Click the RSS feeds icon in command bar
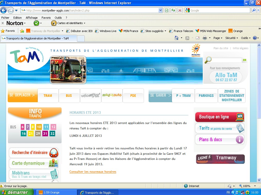Screen dimensions: 261x195 (x=187, y=38)
